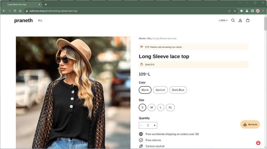Choose size M
Image resolution: width=267 pixels, height=149 pixels.
pyautogui.click(x=151, y=107)
